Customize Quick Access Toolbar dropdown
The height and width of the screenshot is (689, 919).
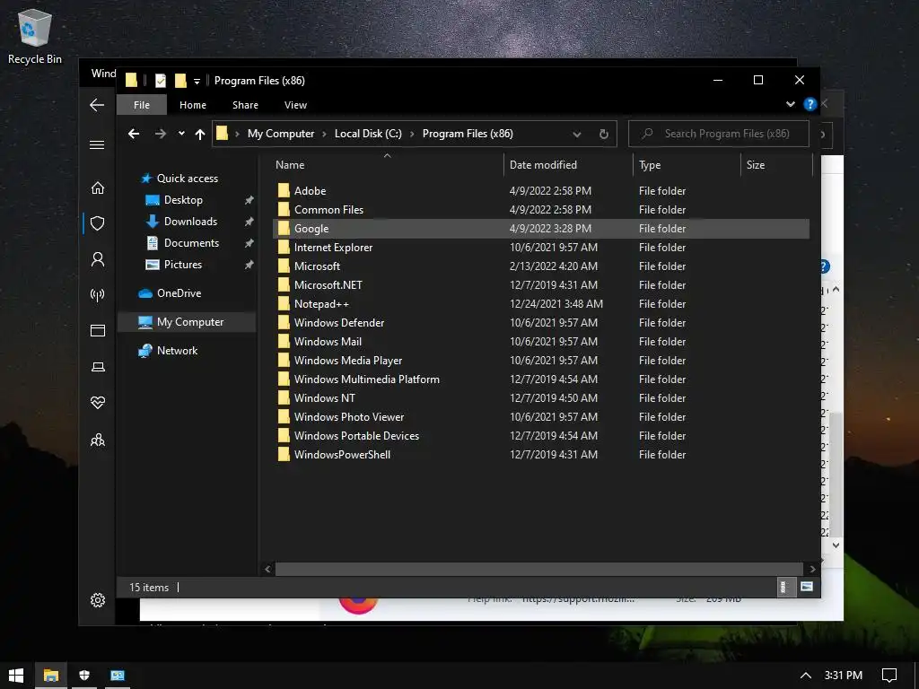click(197, 81)
